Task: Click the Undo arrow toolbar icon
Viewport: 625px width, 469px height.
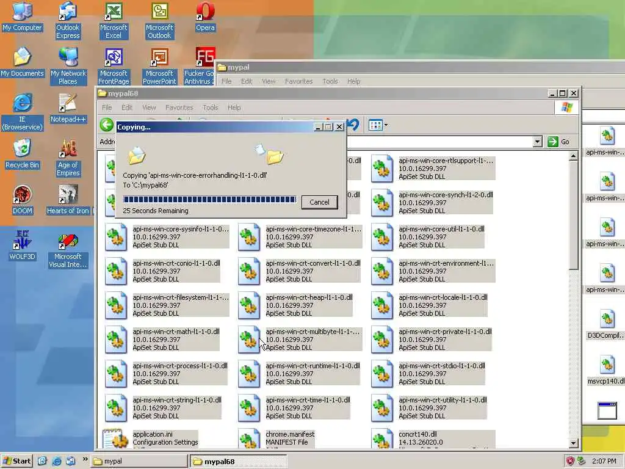Action: [x=353, y=125]
